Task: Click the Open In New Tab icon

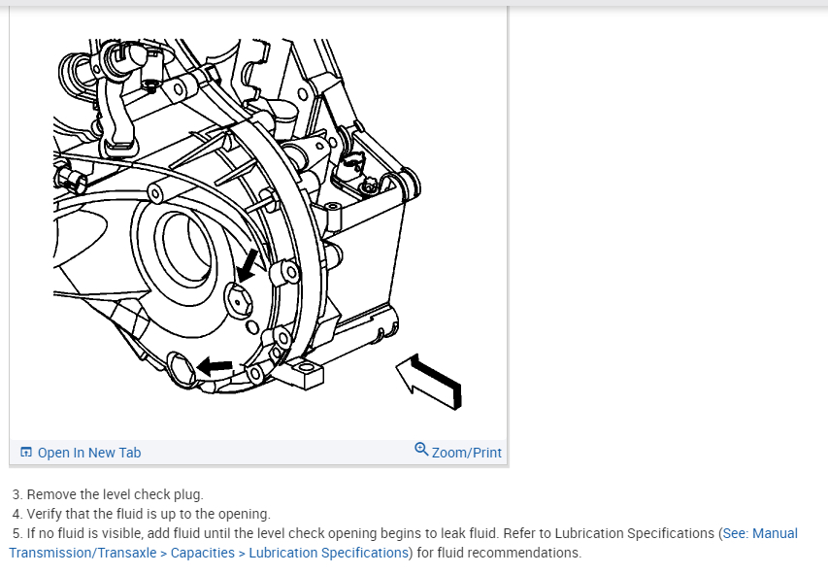Action: (x=26, y=453)
